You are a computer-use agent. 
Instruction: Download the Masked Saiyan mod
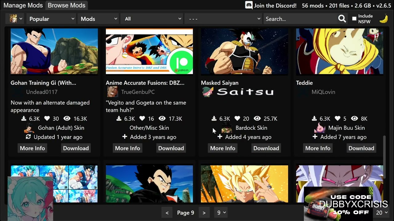click(266, 148)
